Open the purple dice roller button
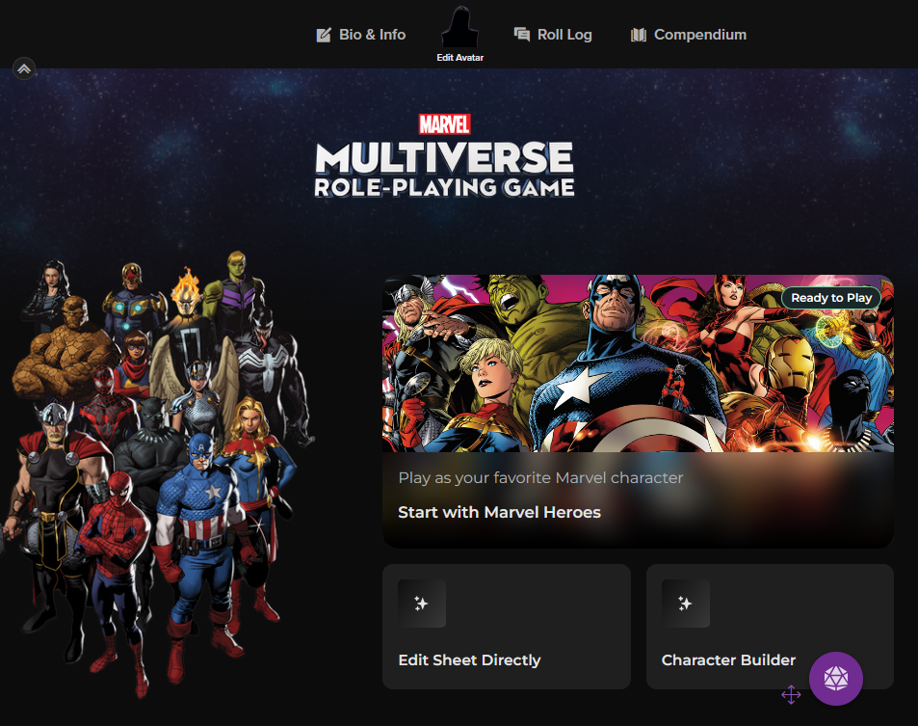This screenshot has height=726, width=918. (836, 678)
